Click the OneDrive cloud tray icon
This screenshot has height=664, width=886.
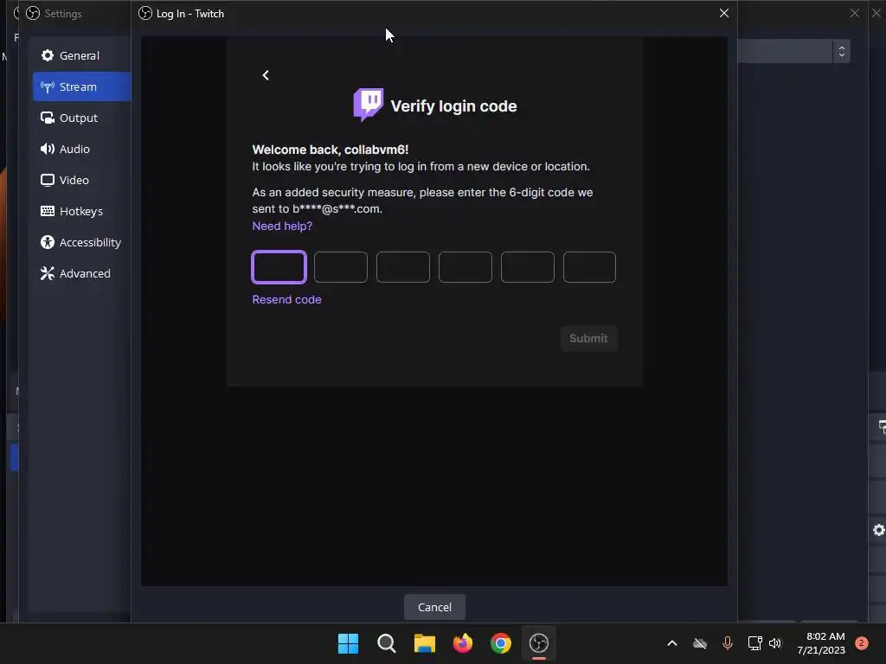pyautogui.click(x=700, y=643)
